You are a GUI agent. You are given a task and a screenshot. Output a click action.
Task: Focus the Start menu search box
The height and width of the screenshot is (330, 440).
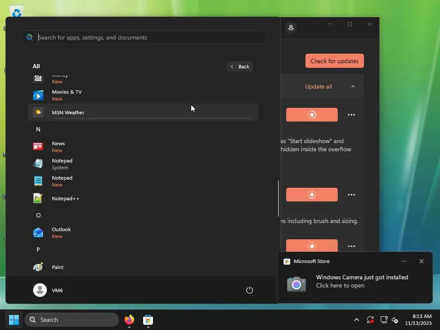pyautogui.click(x=143, y=37)
